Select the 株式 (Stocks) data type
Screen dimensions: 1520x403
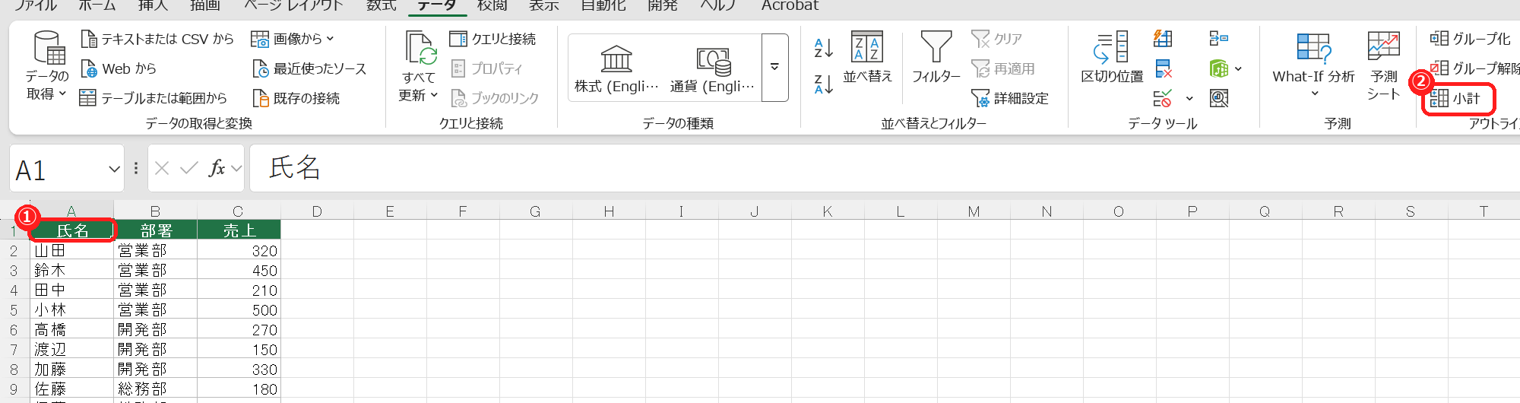[x=616, y=68]
